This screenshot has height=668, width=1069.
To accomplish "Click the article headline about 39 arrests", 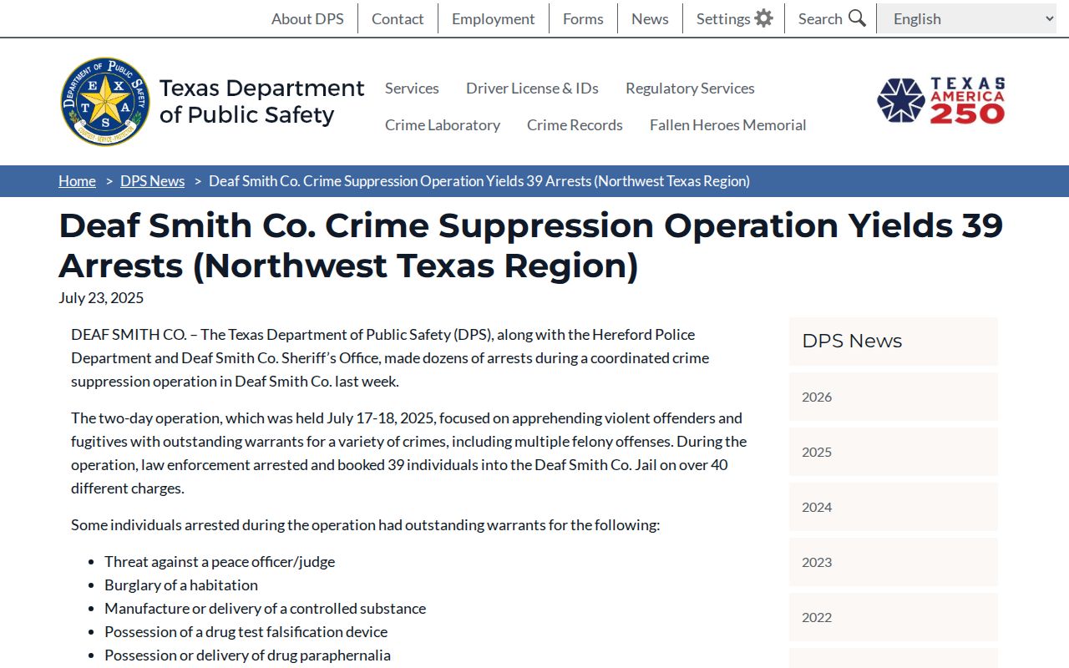I will pyautogui.click(x=530, y=245).
